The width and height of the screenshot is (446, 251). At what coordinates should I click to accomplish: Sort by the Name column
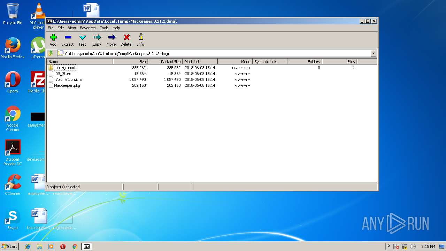pyautogui.click(x=80, y=62)
